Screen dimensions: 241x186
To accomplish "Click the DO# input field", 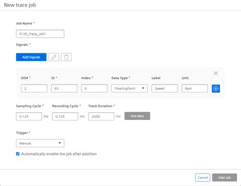I will [34, 88].
